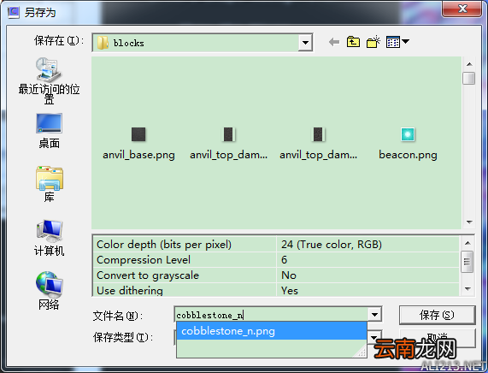Image resolution: width=488 pixels, height=373 pixels.
Task: Open Computer (计算机) shortcut
Action: [49, 238]
